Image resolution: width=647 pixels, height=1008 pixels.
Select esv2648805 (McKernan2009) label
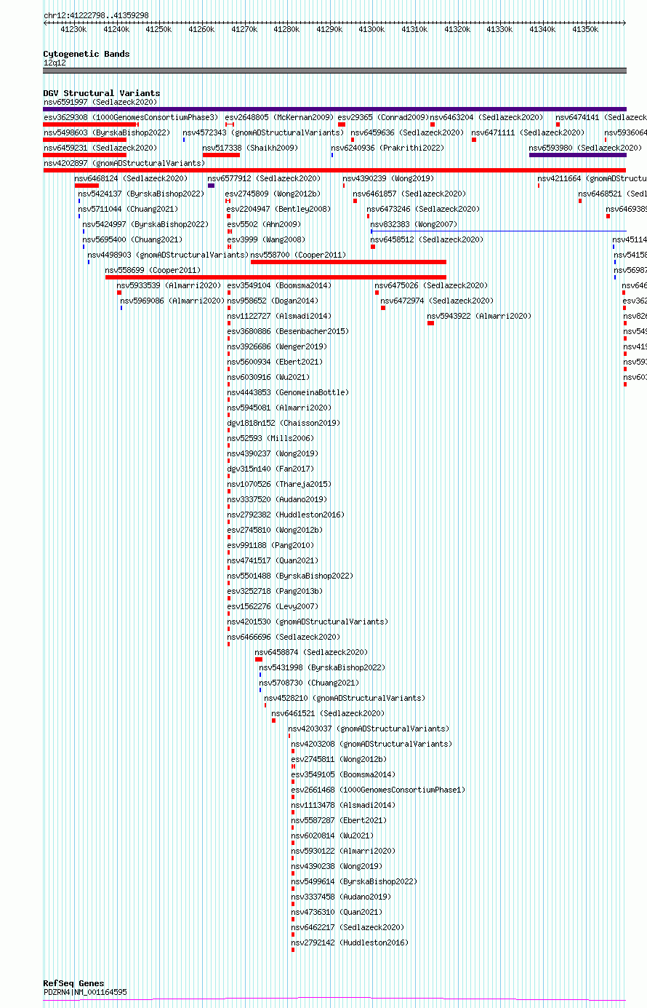click(x=279, y=117)
